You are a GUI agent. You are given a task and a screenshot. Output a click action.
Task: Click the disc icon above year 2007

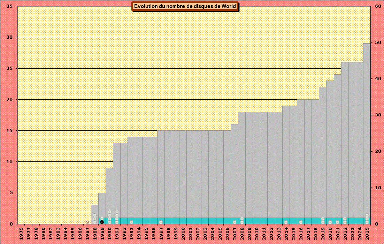[235, 222]
